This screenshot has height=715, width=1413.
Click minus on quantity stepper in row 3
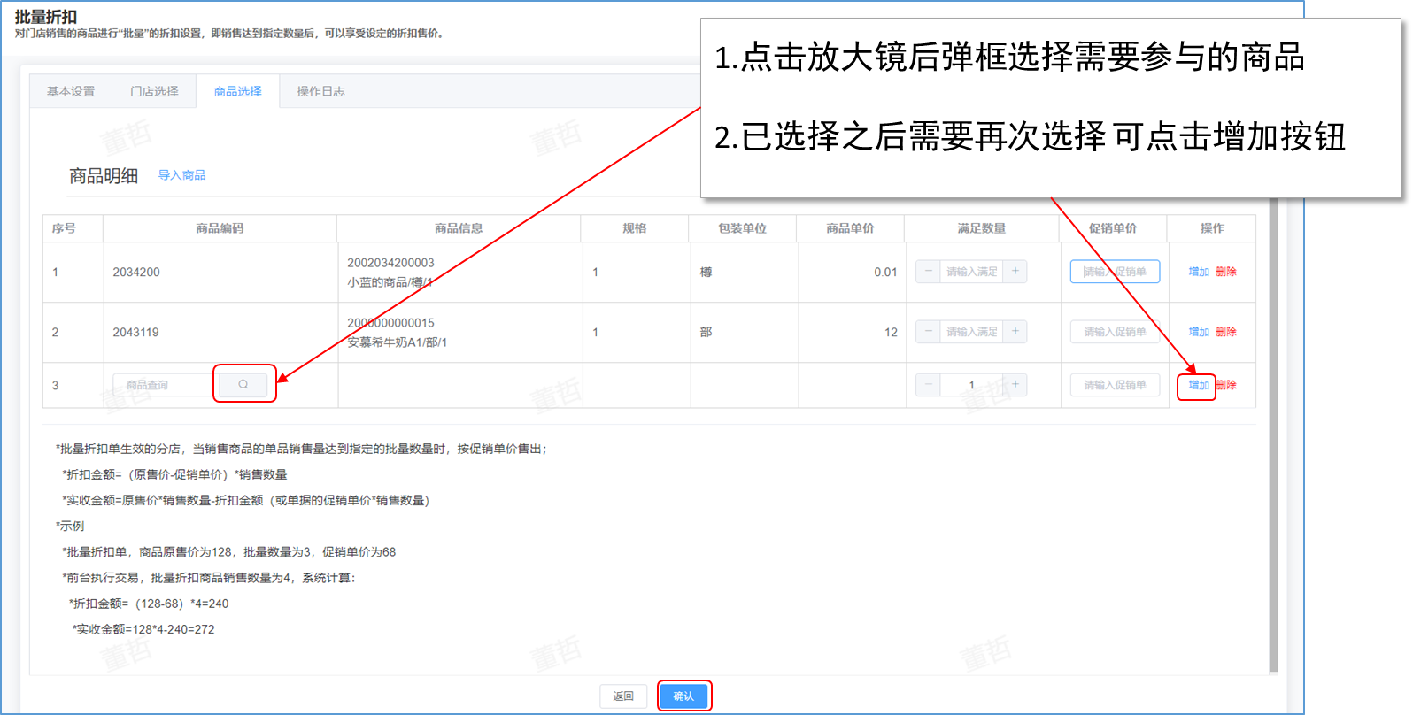tap(928, 385)
